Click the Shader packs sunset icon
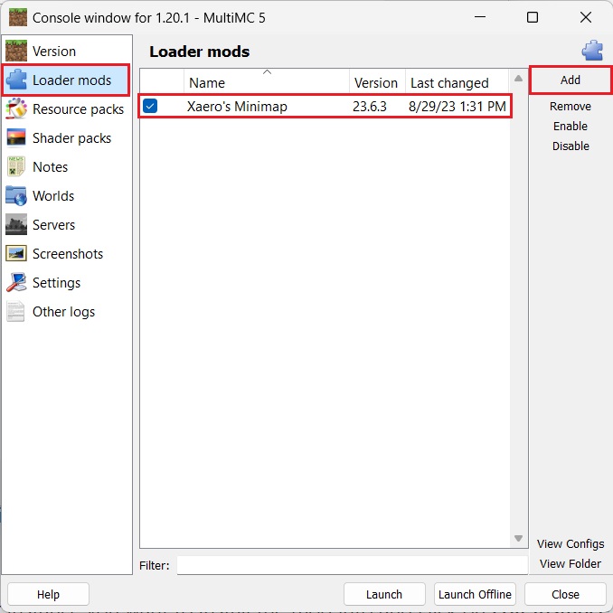This screenshot has height=613, width=613. pos(16,137)
